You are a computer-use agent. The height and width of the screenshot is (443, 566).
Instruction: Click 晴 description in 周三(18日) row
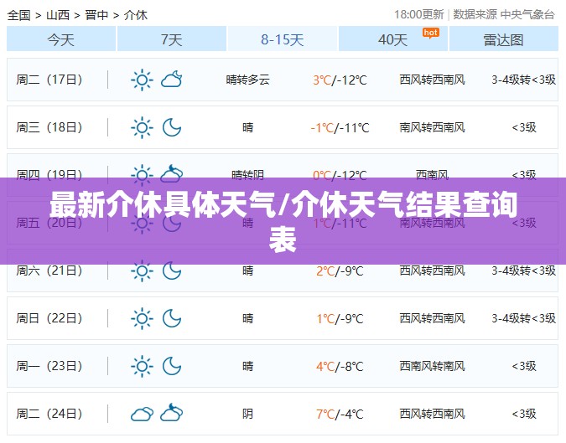pyautogui.click(x=247, y=127)
